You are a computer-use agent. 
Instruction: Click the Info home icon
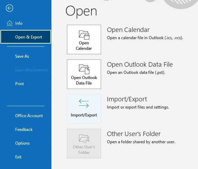point(10,23)
